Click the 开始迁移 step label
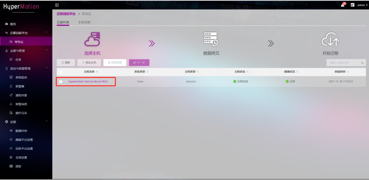The image size is (369, 180). [x=330, y=53]
